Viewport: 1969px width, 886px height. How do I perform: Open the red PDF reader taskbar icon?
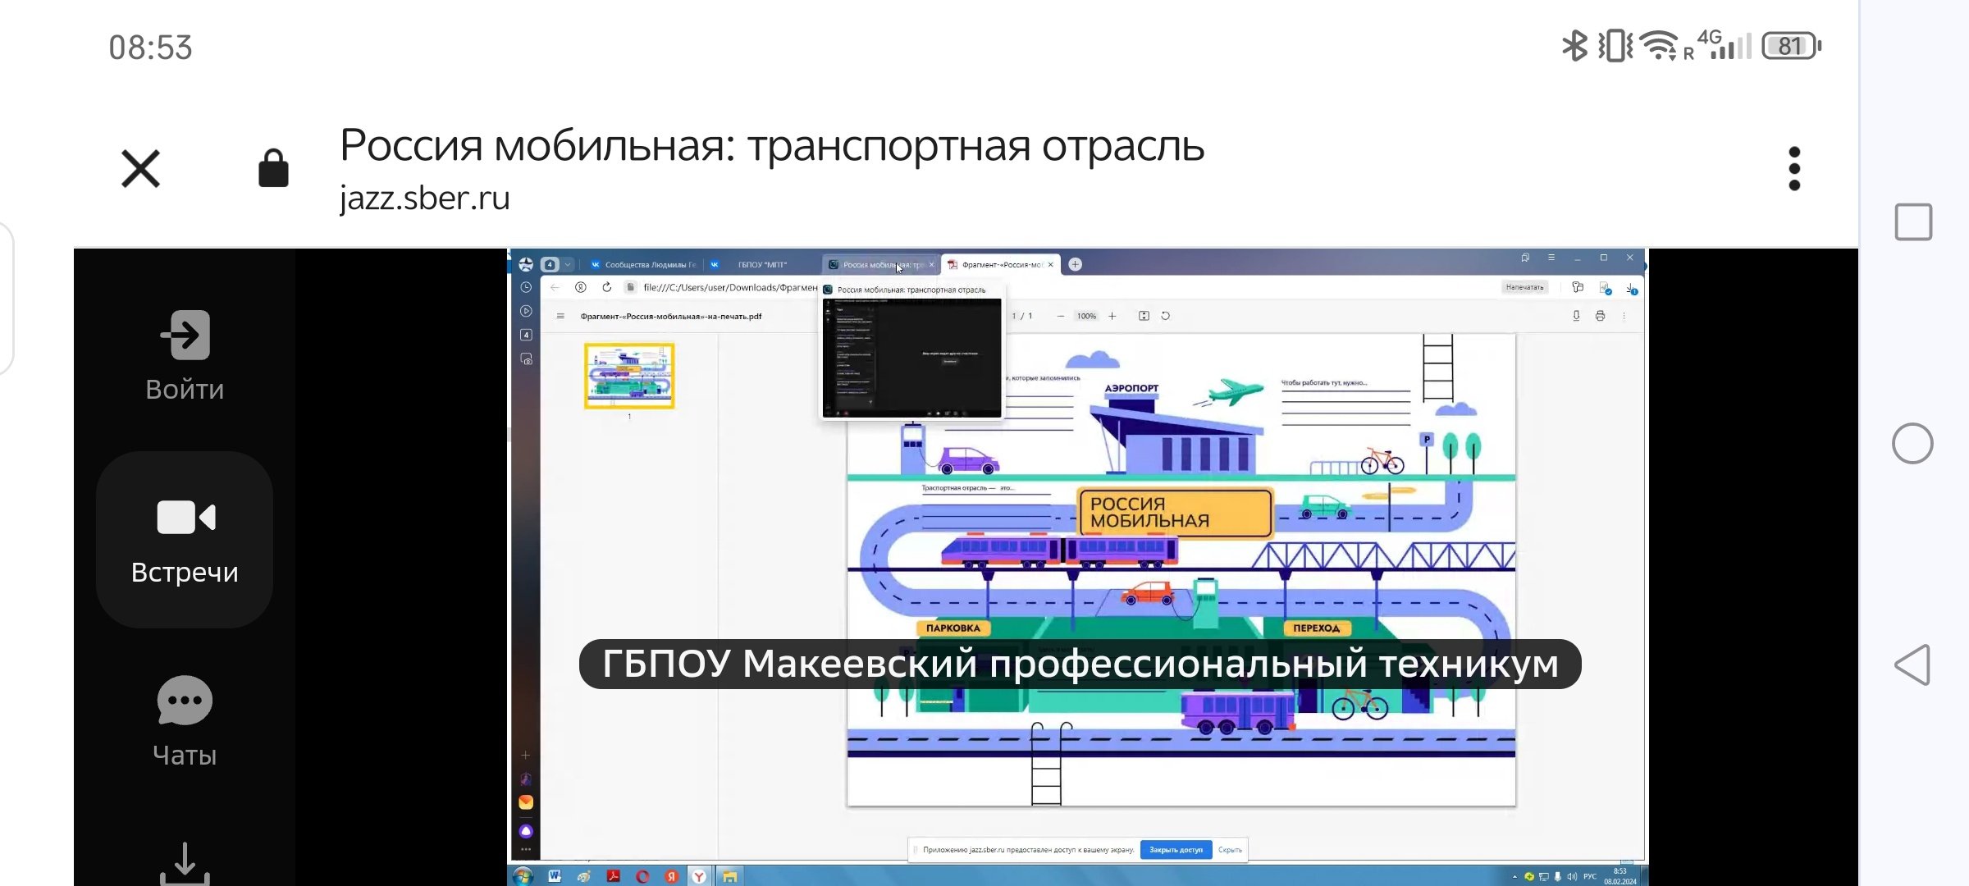[x=613, y=876]
